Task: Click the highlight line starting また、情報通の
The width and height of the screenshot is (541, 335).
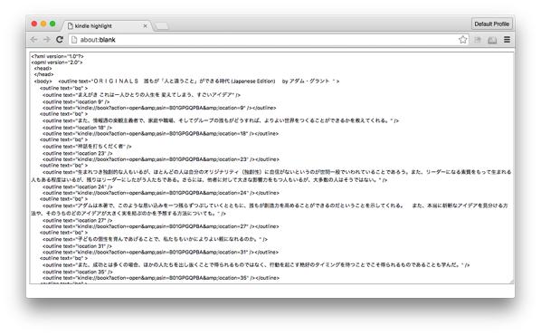Action: [x=221, y=120]
